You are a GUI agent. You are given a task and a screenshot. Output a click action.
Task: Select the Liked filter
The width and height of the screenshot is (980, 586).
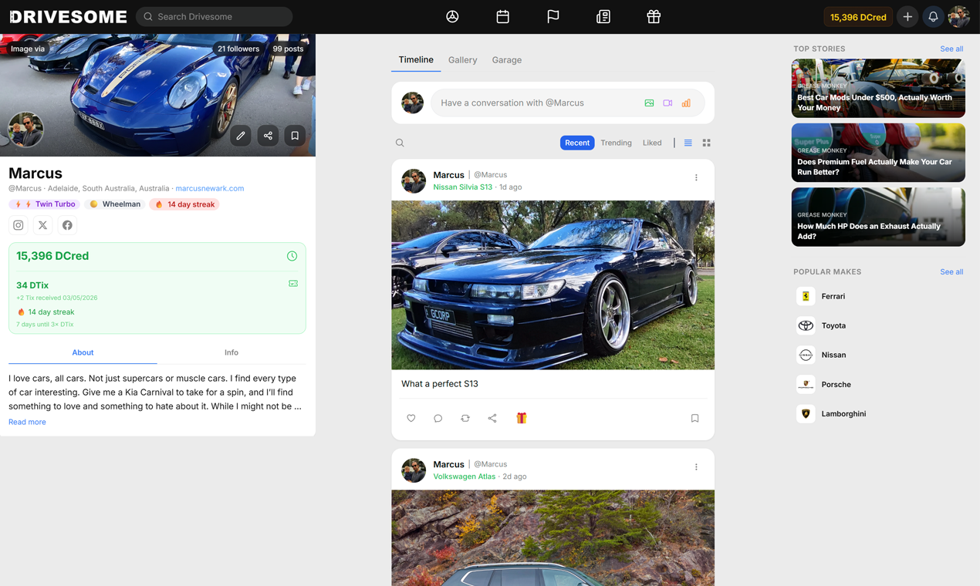pyautogui.click(x=652, y=143)
